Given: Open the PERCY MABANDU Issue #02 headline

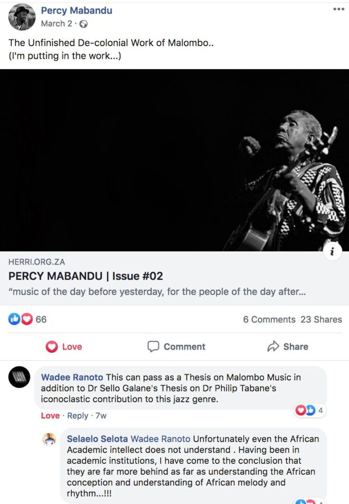Looking at the screenshot, I should click(85, 276).
